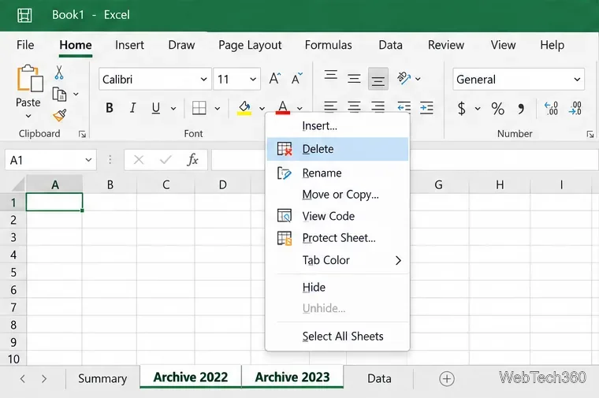Image resolution: width=599 pixels, height=398 pixels.
Task: Set Top Align for cell
Action: coord(331,75)
